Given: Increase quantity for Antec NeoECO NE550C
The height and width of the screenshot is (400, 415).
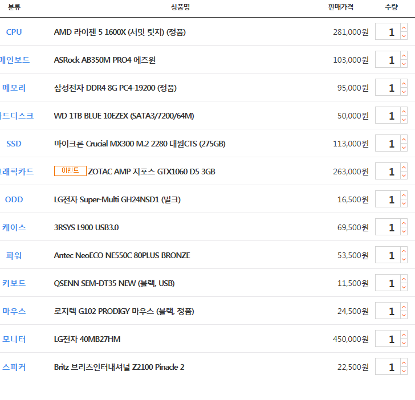Looking at the screenshot, I should (404, 251).
